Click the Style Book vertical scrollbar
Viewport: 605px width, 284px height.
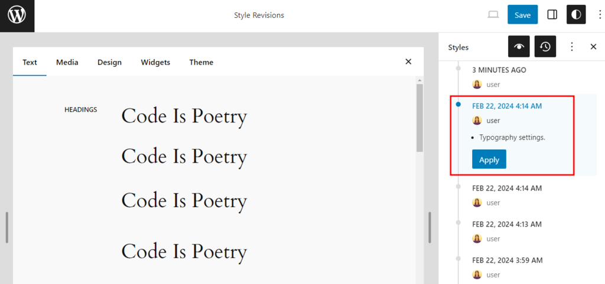pos(419,118)
